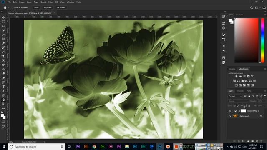Click Create new layer icon
Image resolution: width=267 pixels, height=150 pixels.
[x=257, y=141]
